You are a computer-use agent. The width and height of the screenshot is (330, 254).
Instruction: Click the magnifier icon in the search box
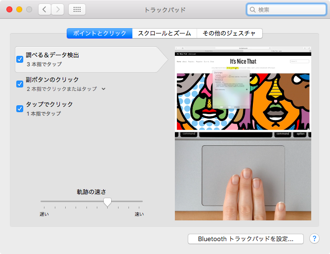253,9
